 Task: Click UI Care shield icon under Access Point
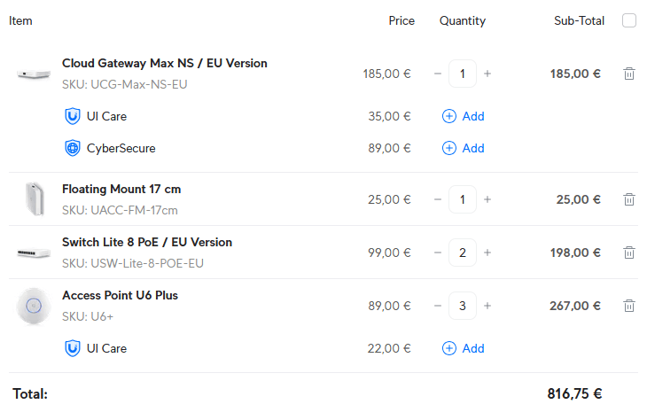pos(73,348)
